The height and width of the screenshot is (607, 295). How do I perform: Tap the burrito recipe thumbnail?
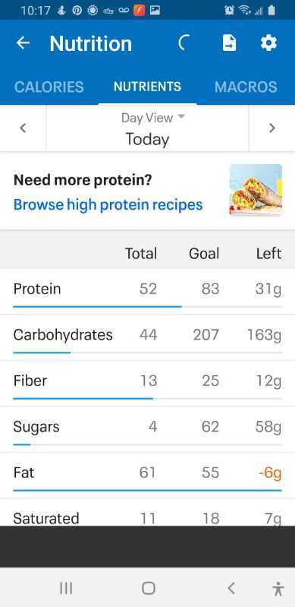(256, 190)
